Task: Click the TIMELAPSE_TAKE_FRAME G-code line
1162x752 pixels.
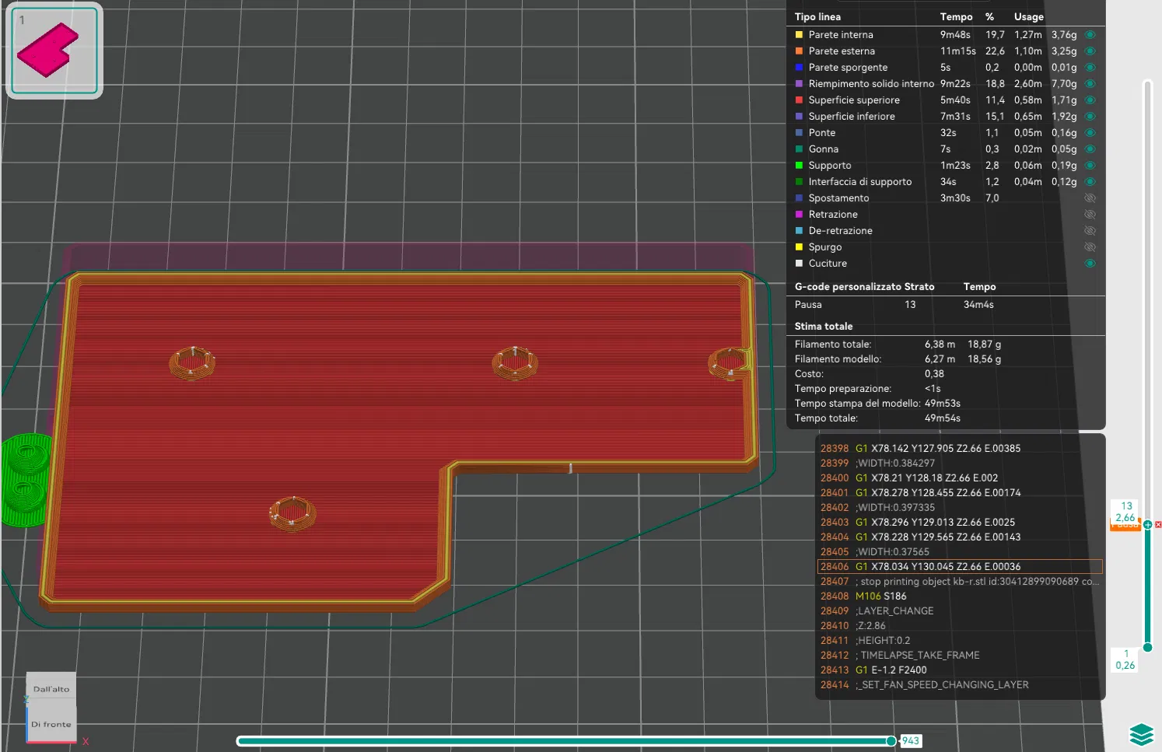Action: pyautogui.click(x=960, y=656)
